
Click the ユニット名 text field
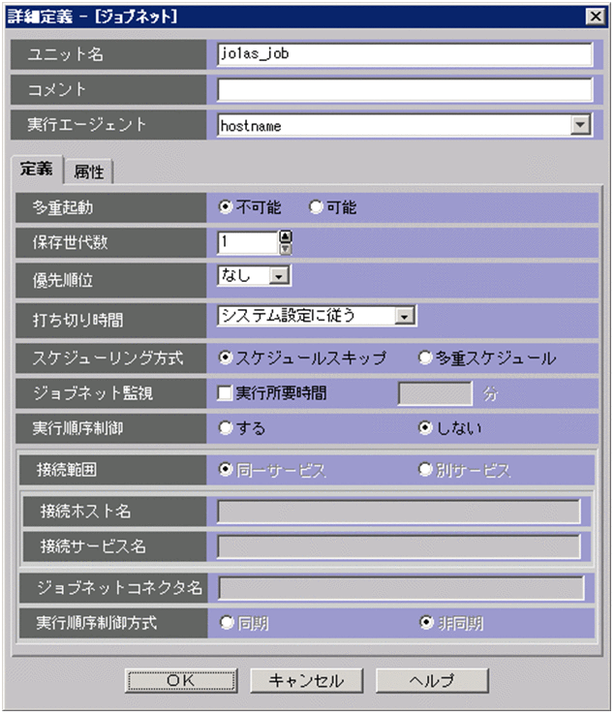(404, 54)
